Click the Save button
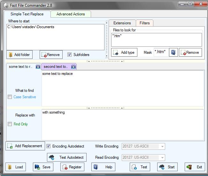Image resolution: width=208 pixels, height=176 pixels. point(43,167)
